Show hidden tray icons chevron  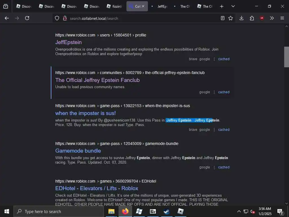(239, 211)
